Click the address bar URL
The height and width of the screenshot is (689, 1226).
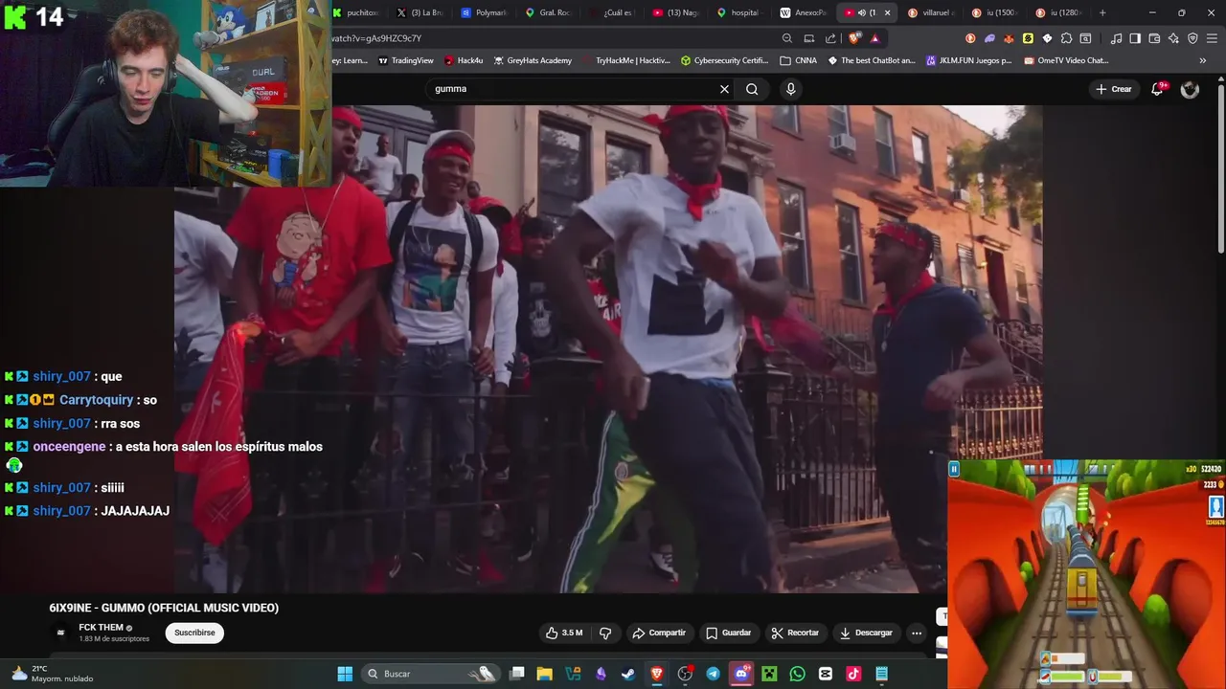click(377, 38)
